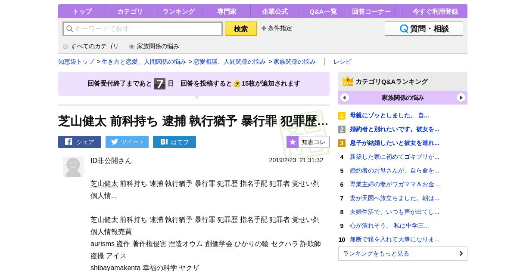Share the question on Facebook with シェア

point(80,142)
